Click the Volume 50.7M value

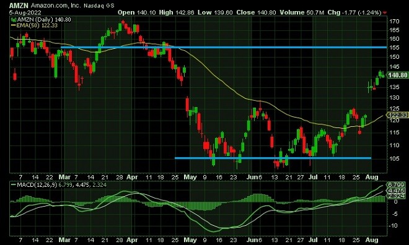302,12
